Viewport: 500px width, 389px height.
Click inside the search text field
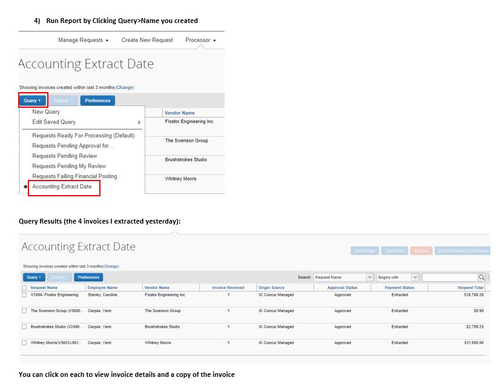pyautogui.click(x=451, y=278)
